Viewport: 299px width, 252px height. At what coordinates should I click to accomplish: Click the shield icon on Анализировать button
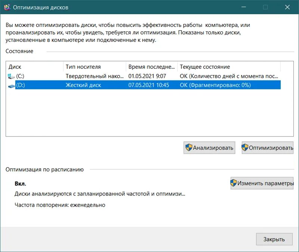click(189, 147)
